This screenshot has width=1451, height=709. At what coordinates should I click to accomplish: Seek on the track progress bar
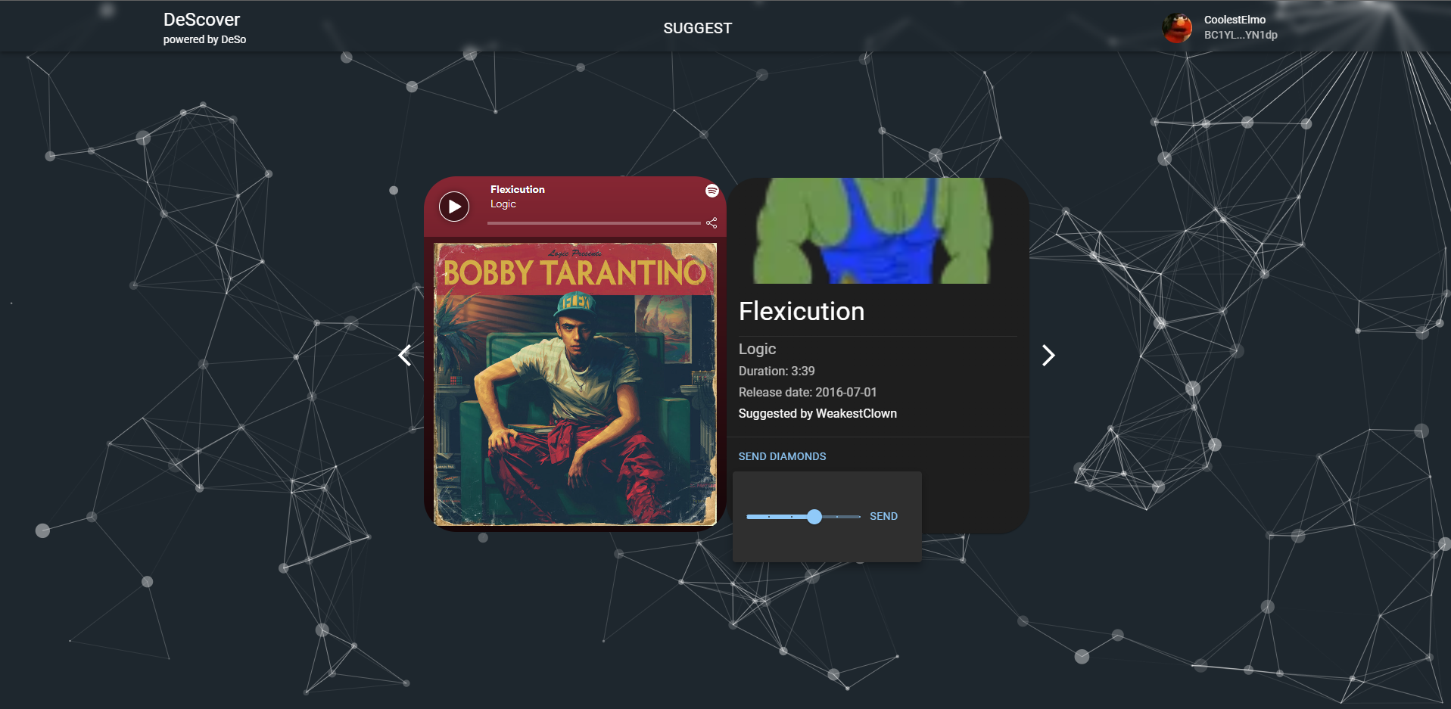[594, 223]
